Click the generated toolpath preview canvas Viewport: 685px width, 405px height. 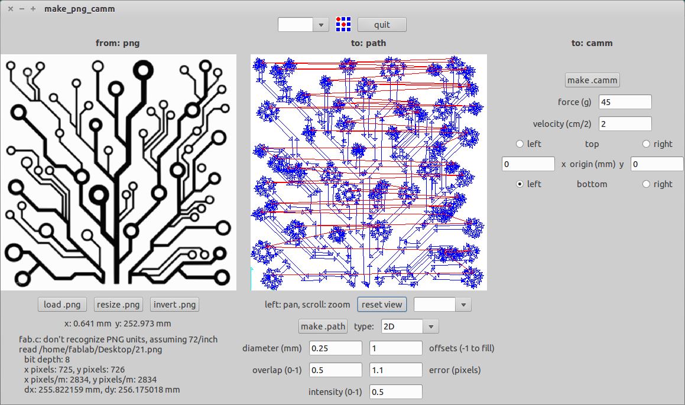pyautogui.click(x=369, y=172)
